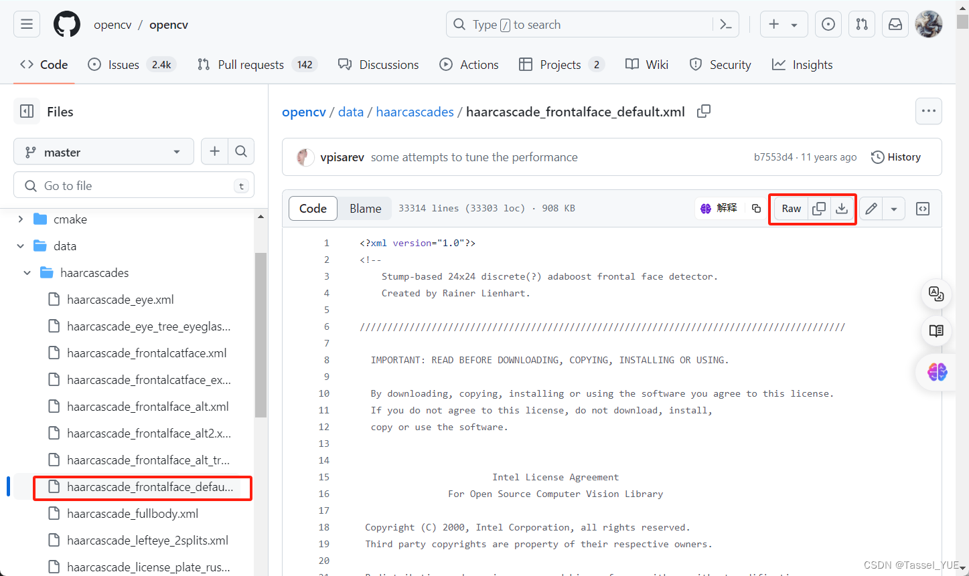Open the master branch dropdown
This screenshot has width=969, height=576.
click(104, 152)
